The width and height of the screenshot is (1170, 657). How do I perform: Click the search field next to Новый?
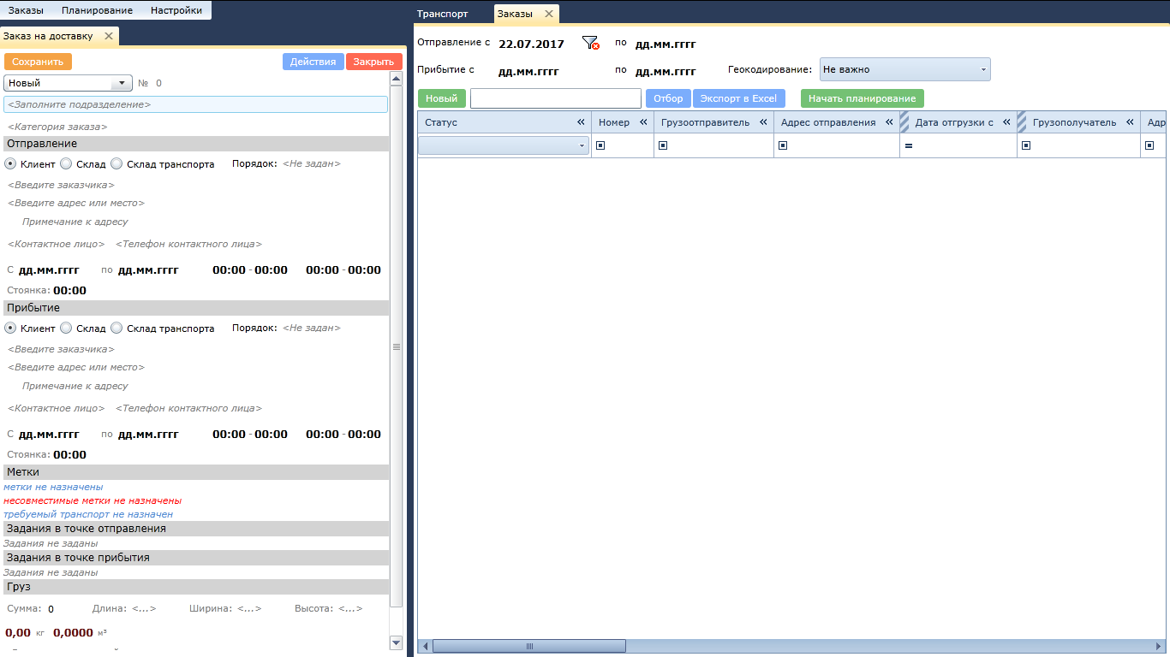point(556,98)
